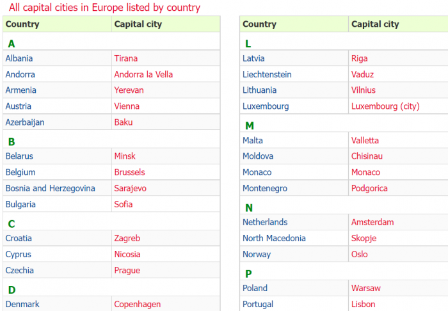Screen dimensions: 448x311
Task: Click the Oslo capital link
Action: pos(360,254)
